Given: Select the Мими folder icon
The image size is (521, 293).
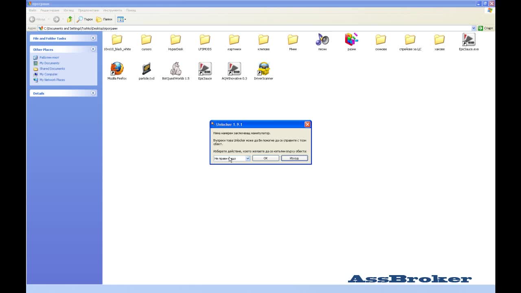Looking at the screenshot, I should click(x=293, y=40).
